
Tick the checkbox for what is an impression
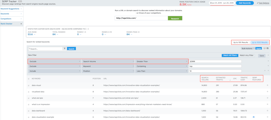29,104
